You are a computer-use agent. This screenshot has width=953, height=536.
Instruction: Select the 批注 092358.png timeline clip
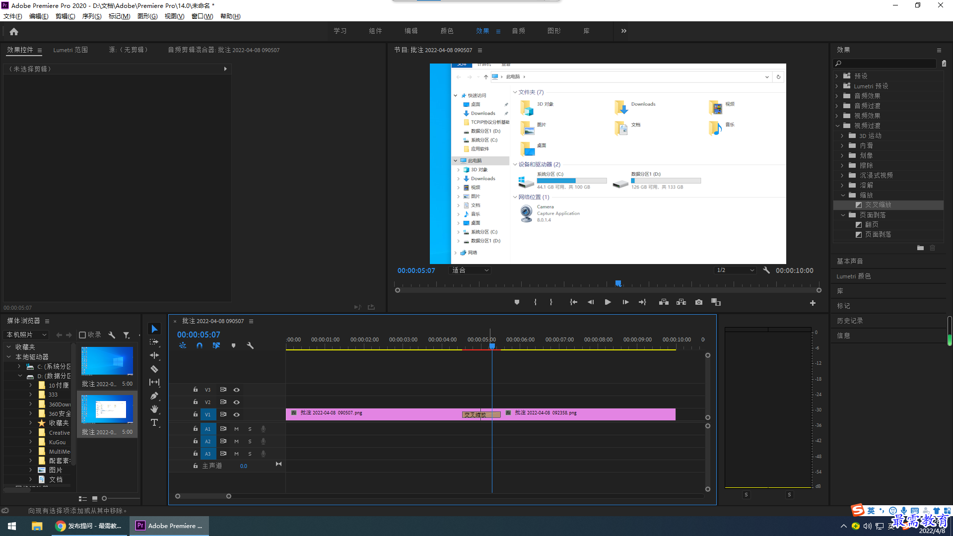point(588,414)
